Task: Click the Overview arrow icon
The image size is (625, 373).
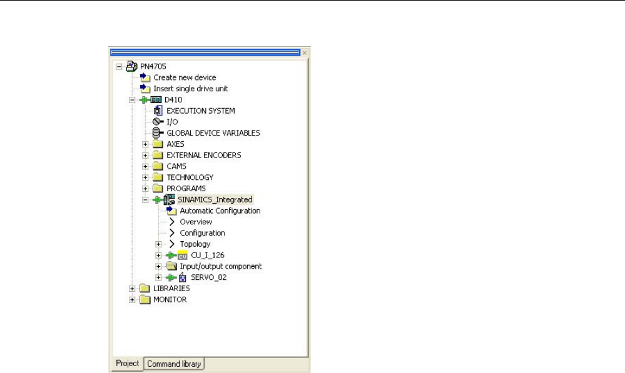Action: [172, 222]
